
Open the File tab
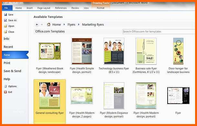point(7,8)
